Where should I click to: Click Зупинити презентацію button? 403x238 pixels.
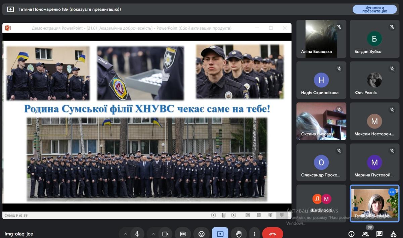point(374,9)
